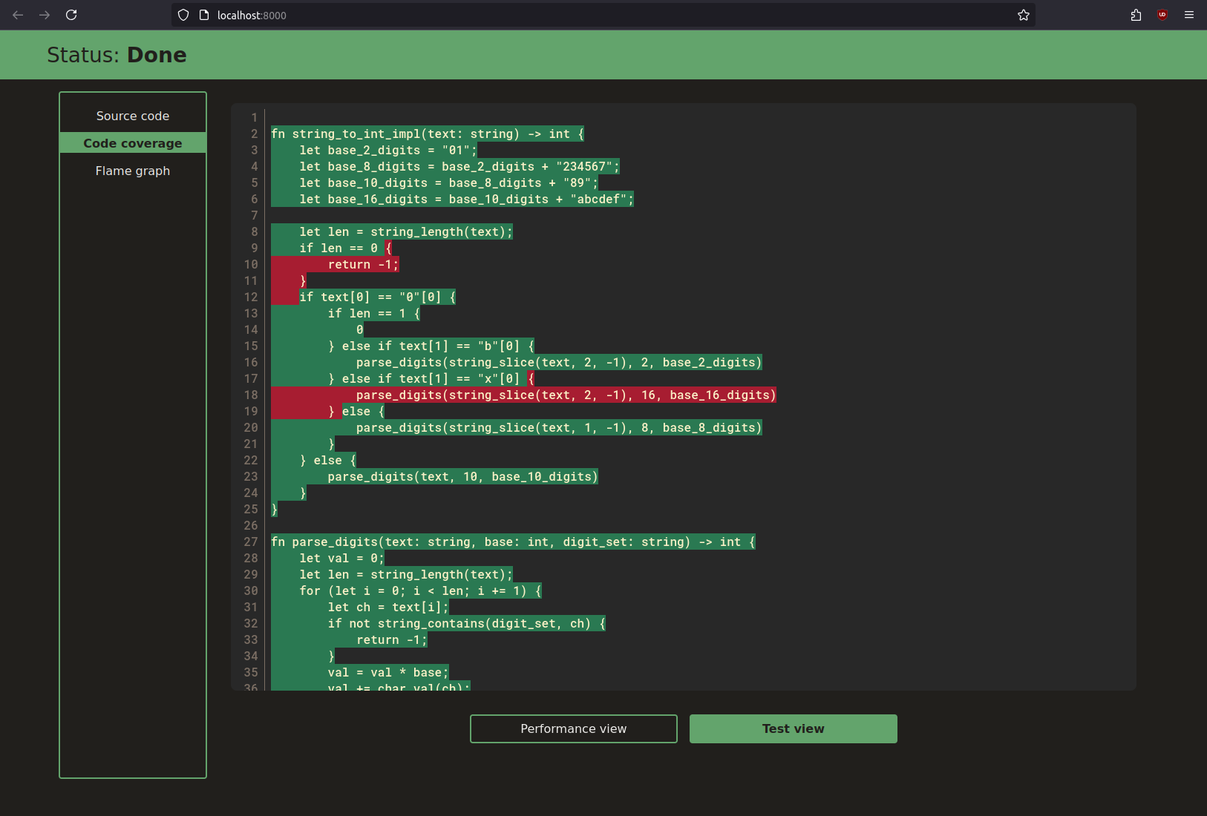
Task: Click the browser forward arrow
Action: pyautogui.click(x=45, y=15)
